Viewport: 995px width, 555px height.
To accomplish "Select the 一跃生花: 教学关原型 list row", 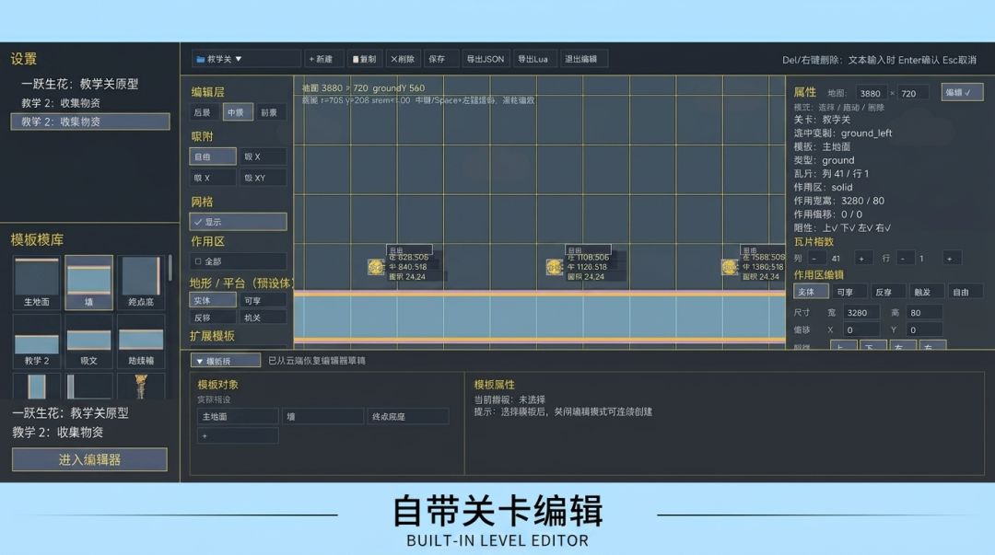I will [x=80, y=84].
